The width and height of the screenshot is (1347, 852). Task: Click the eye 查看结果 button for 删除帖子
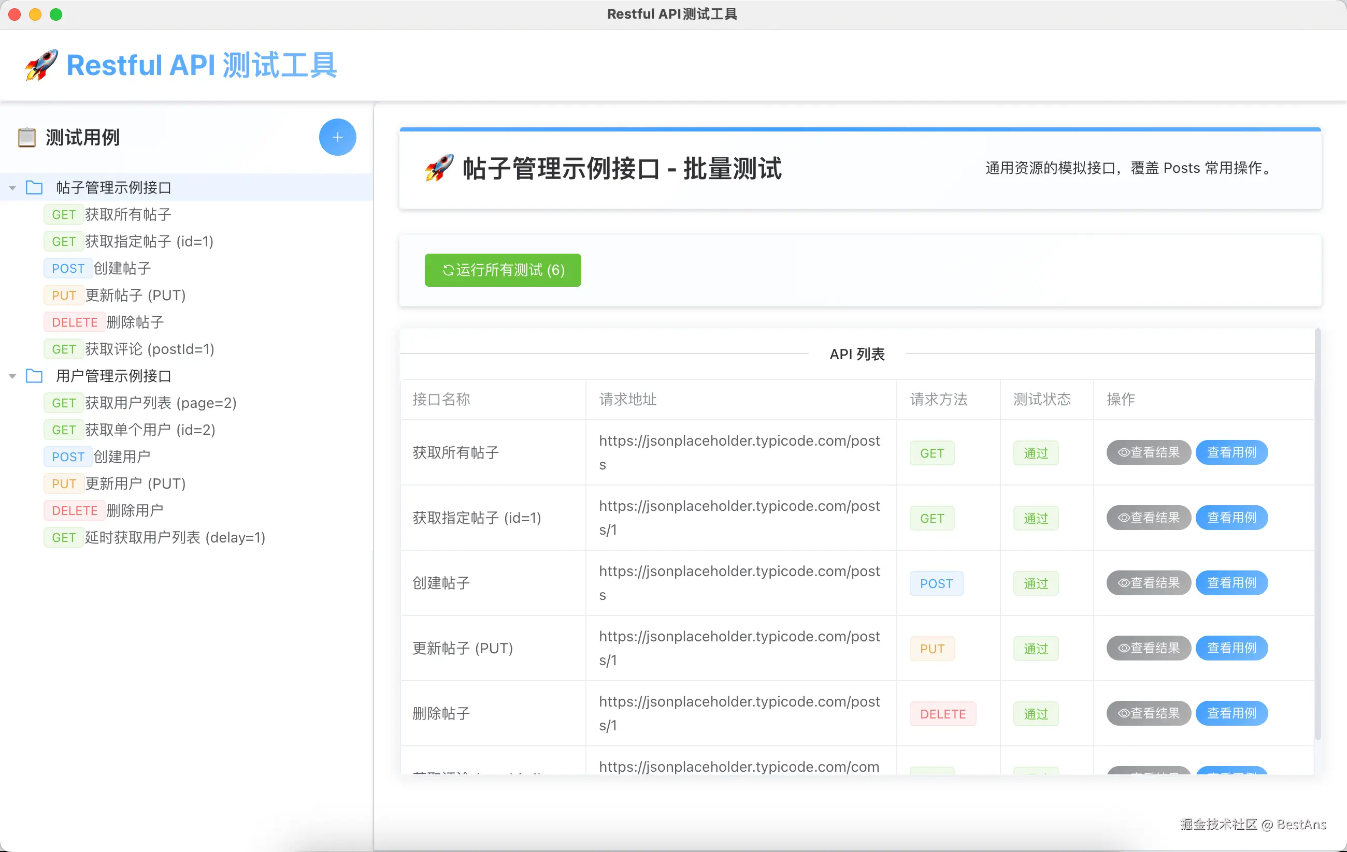1148,713
